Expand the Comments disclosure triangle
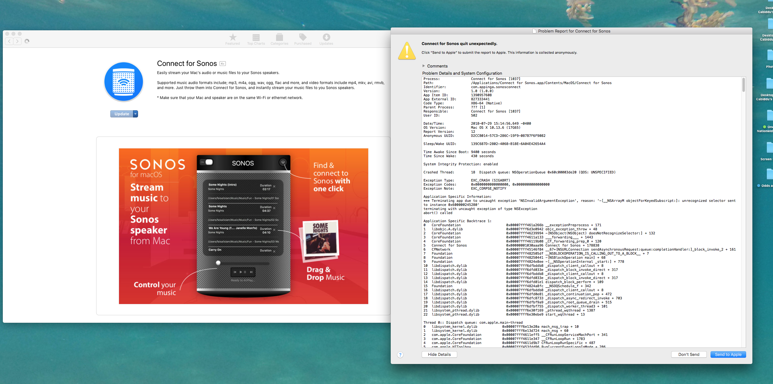Screen dimensions: 773x384 [x=424, y=66]
